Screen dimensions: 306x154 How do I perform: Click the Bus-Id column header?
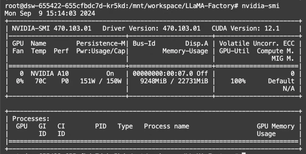tap(144, 44)
